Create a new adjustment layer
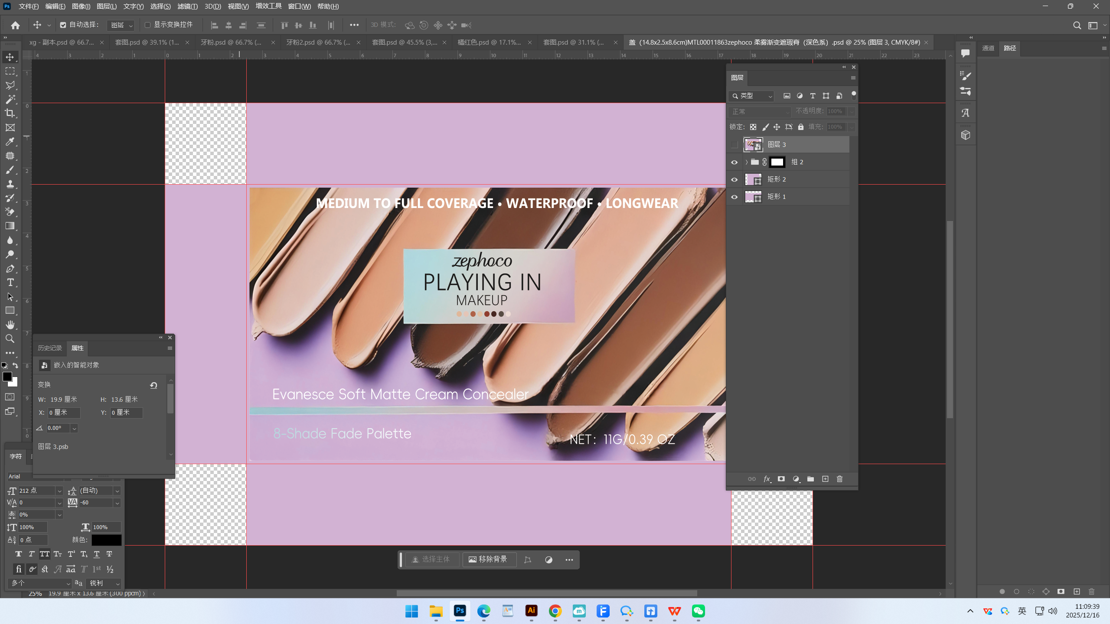Screen dimensions: 1110x624 796,479
